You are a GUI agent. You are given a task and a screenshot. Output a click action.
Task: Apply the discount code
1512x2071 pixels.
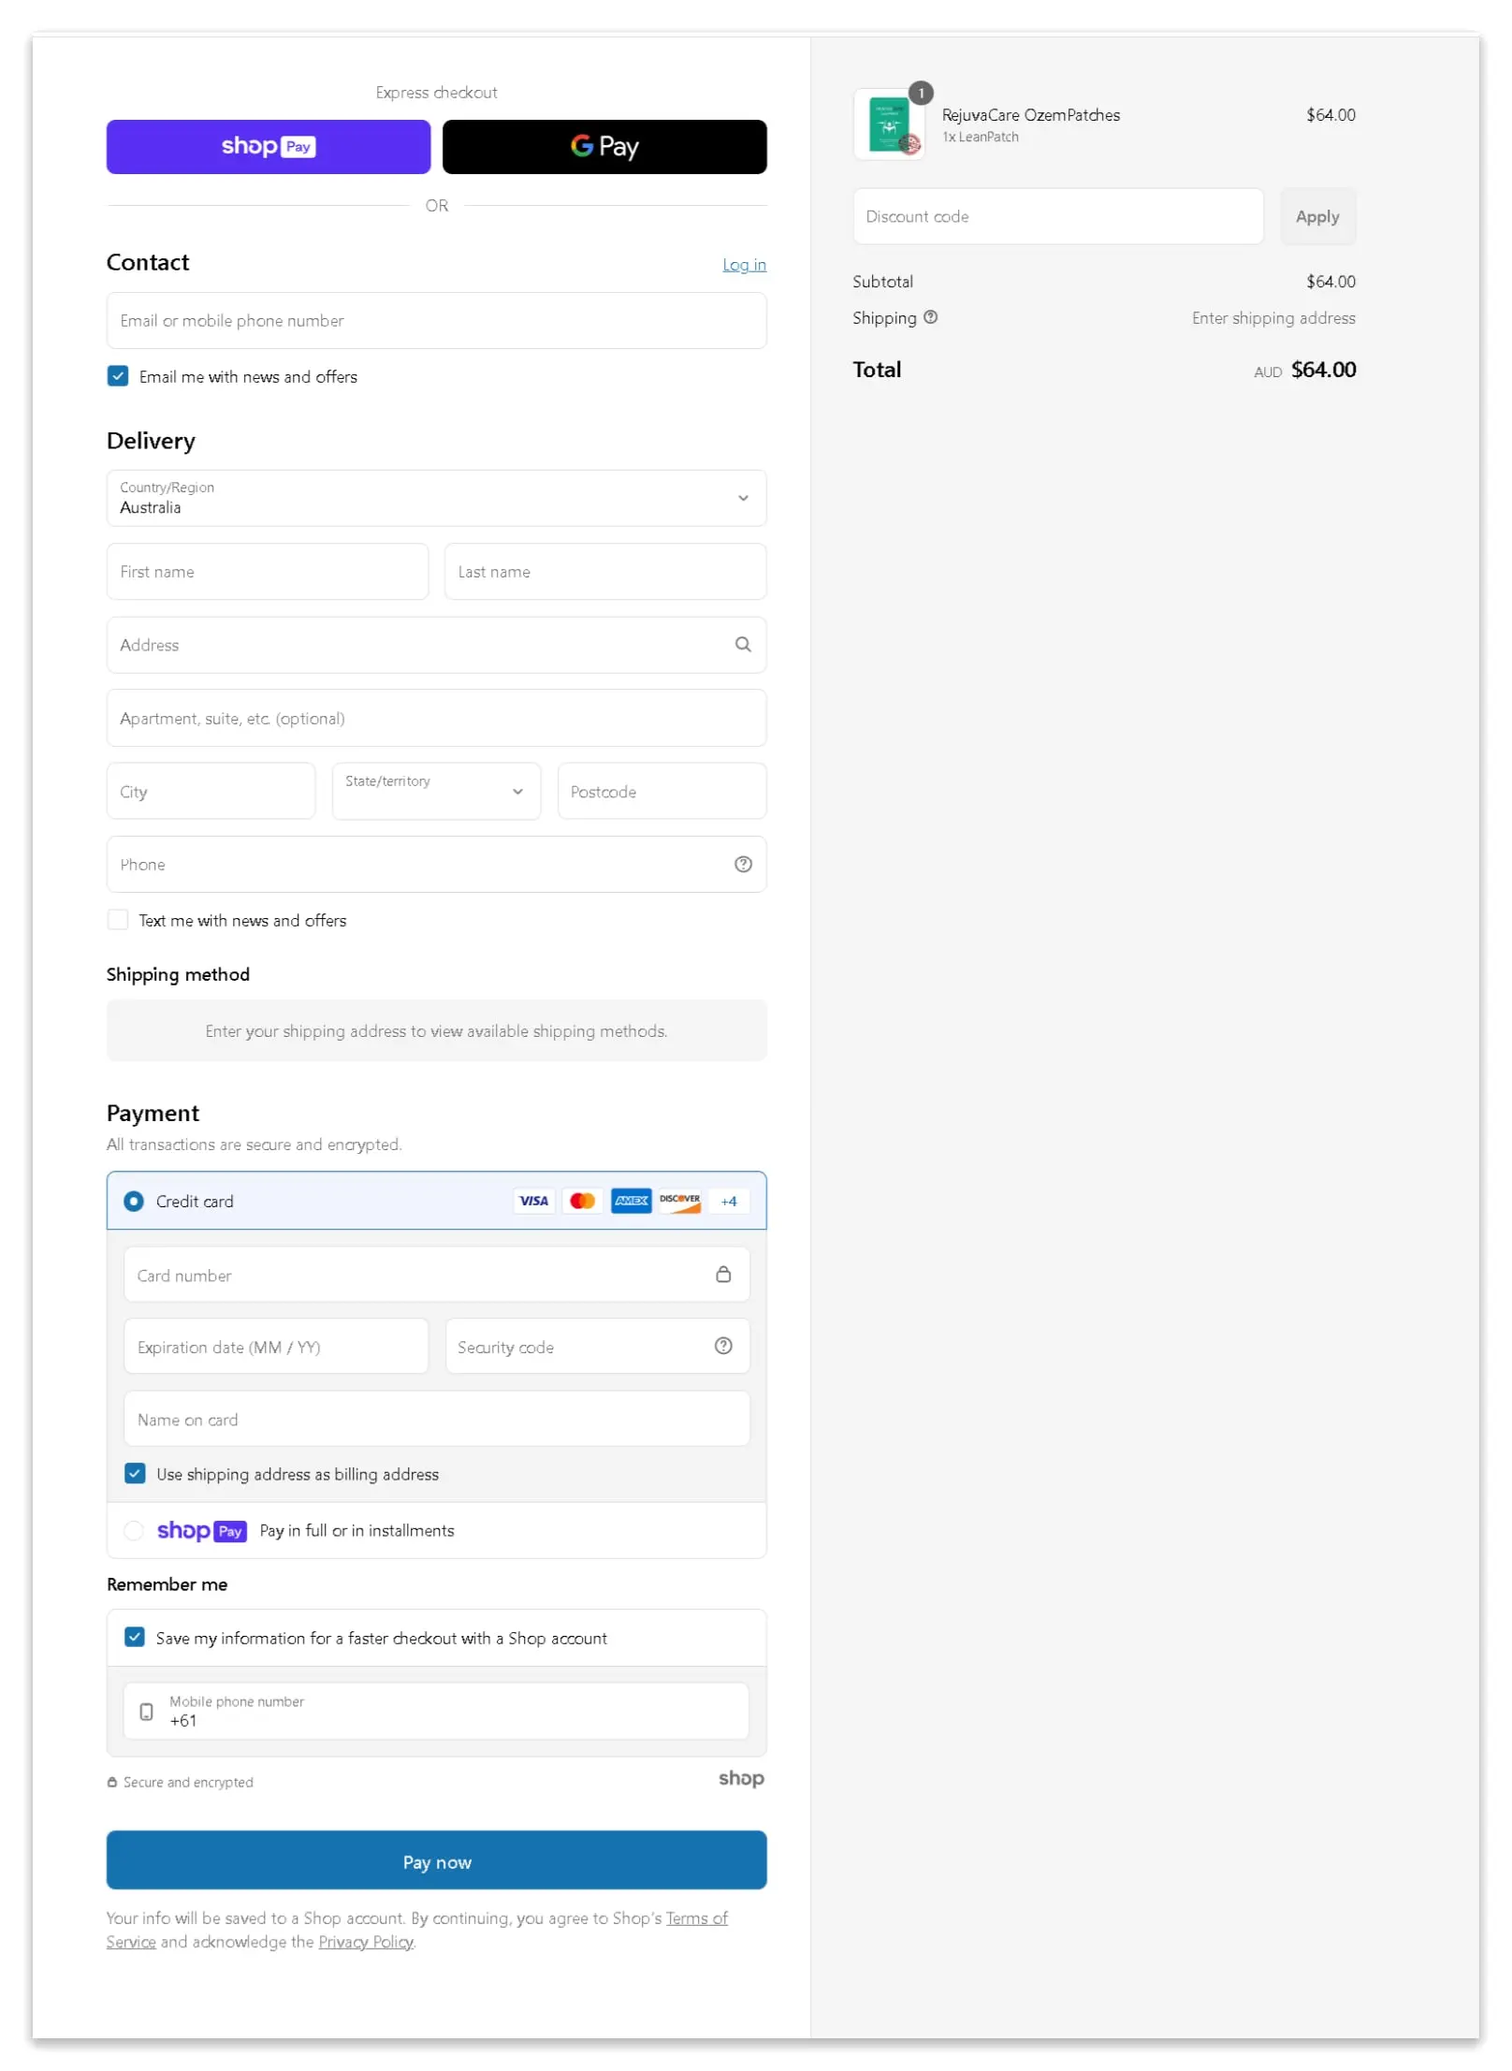click(1316, 216)
